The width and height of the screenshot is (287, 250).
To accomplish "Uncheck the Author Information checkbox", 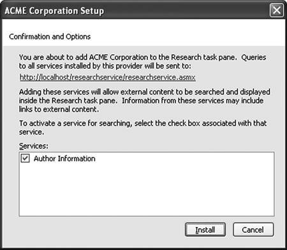I will (x=25, y=158).
